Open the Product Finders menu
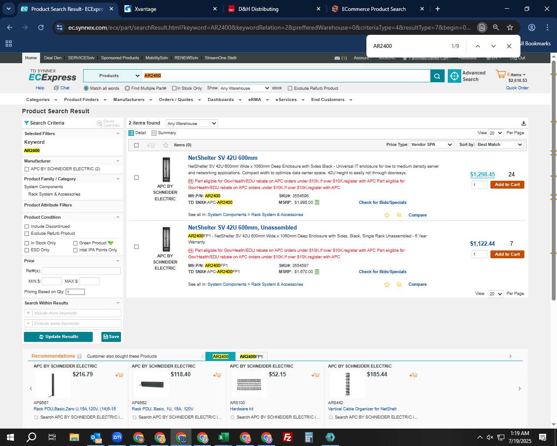Viewport: 557px width, 446px height. pyautogui.click(x=85, y=100)
